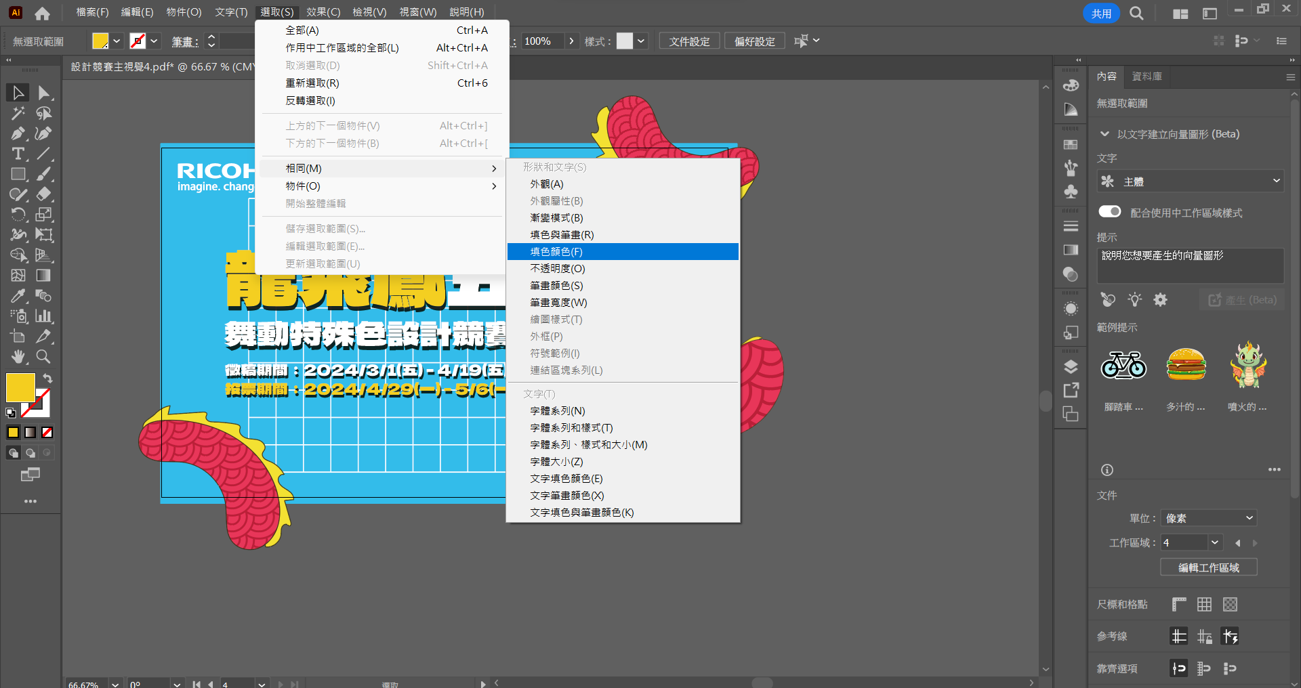Image resolution: width=1301 pixels, height=688 pixels.
Task: Show the grid icon in rulers section
Action: click(x=1204, y=604)
